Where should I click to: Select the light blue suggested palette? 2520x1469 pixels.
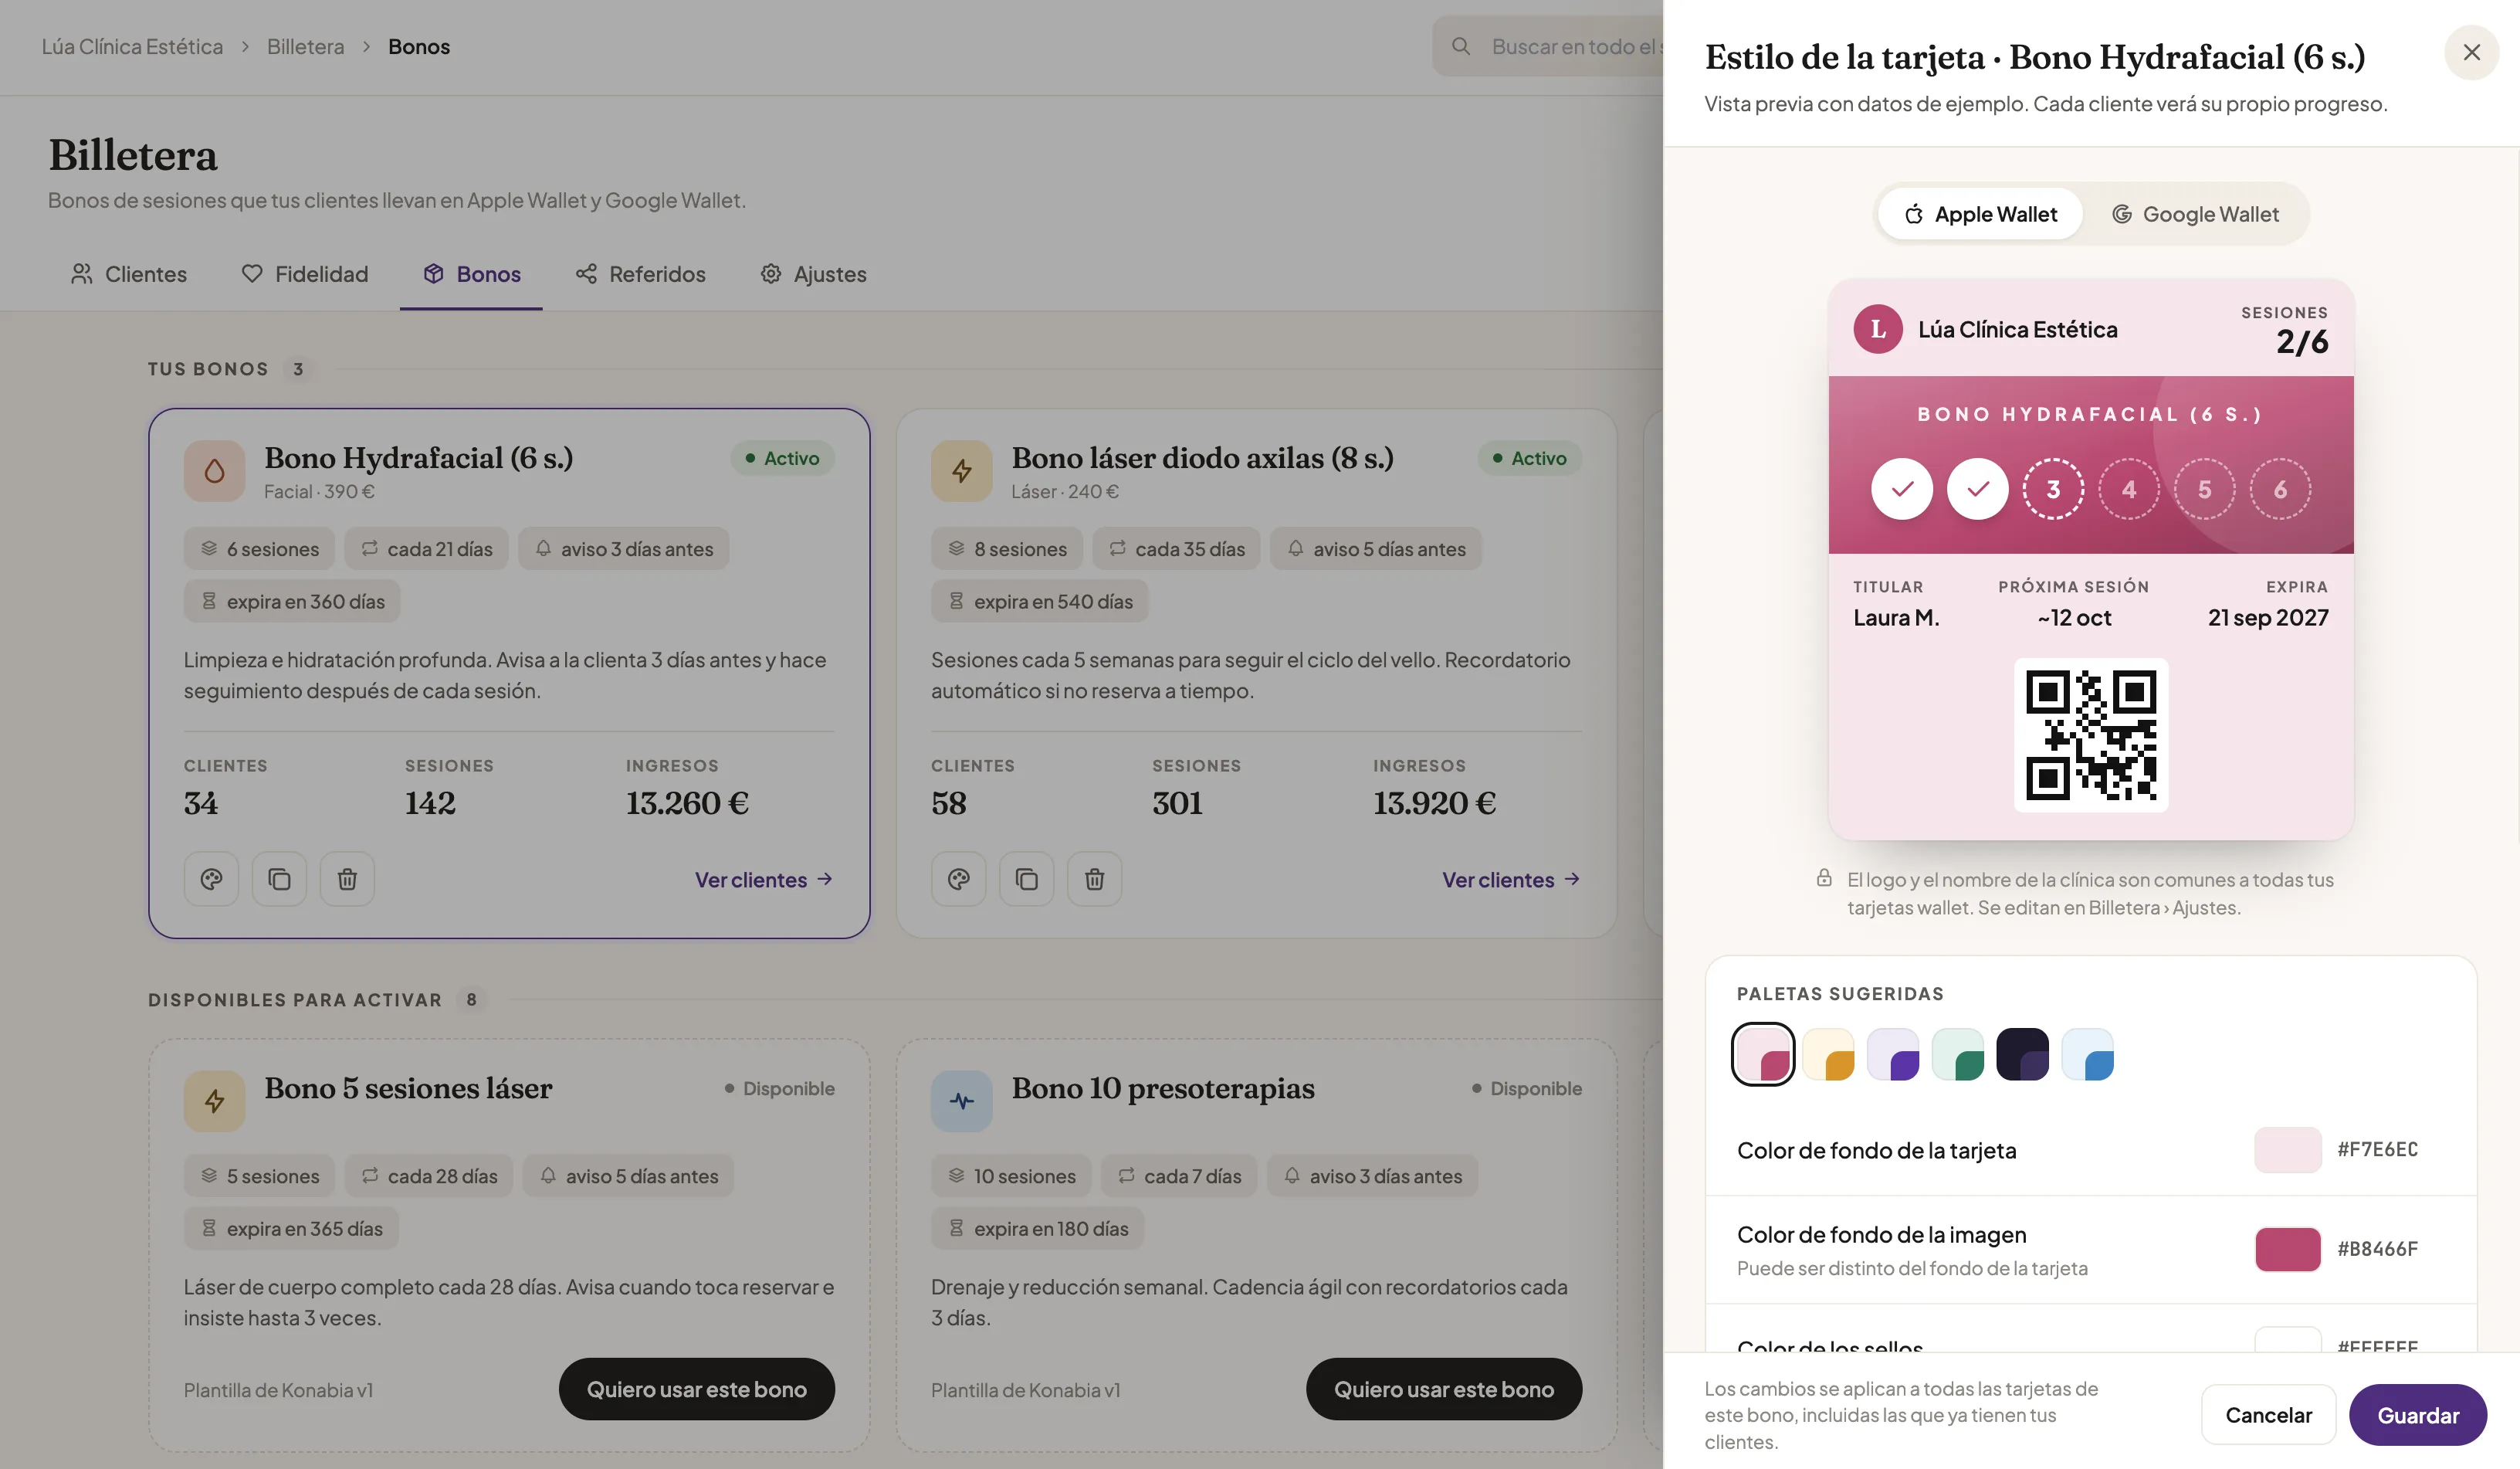tap(2088, 1053)
